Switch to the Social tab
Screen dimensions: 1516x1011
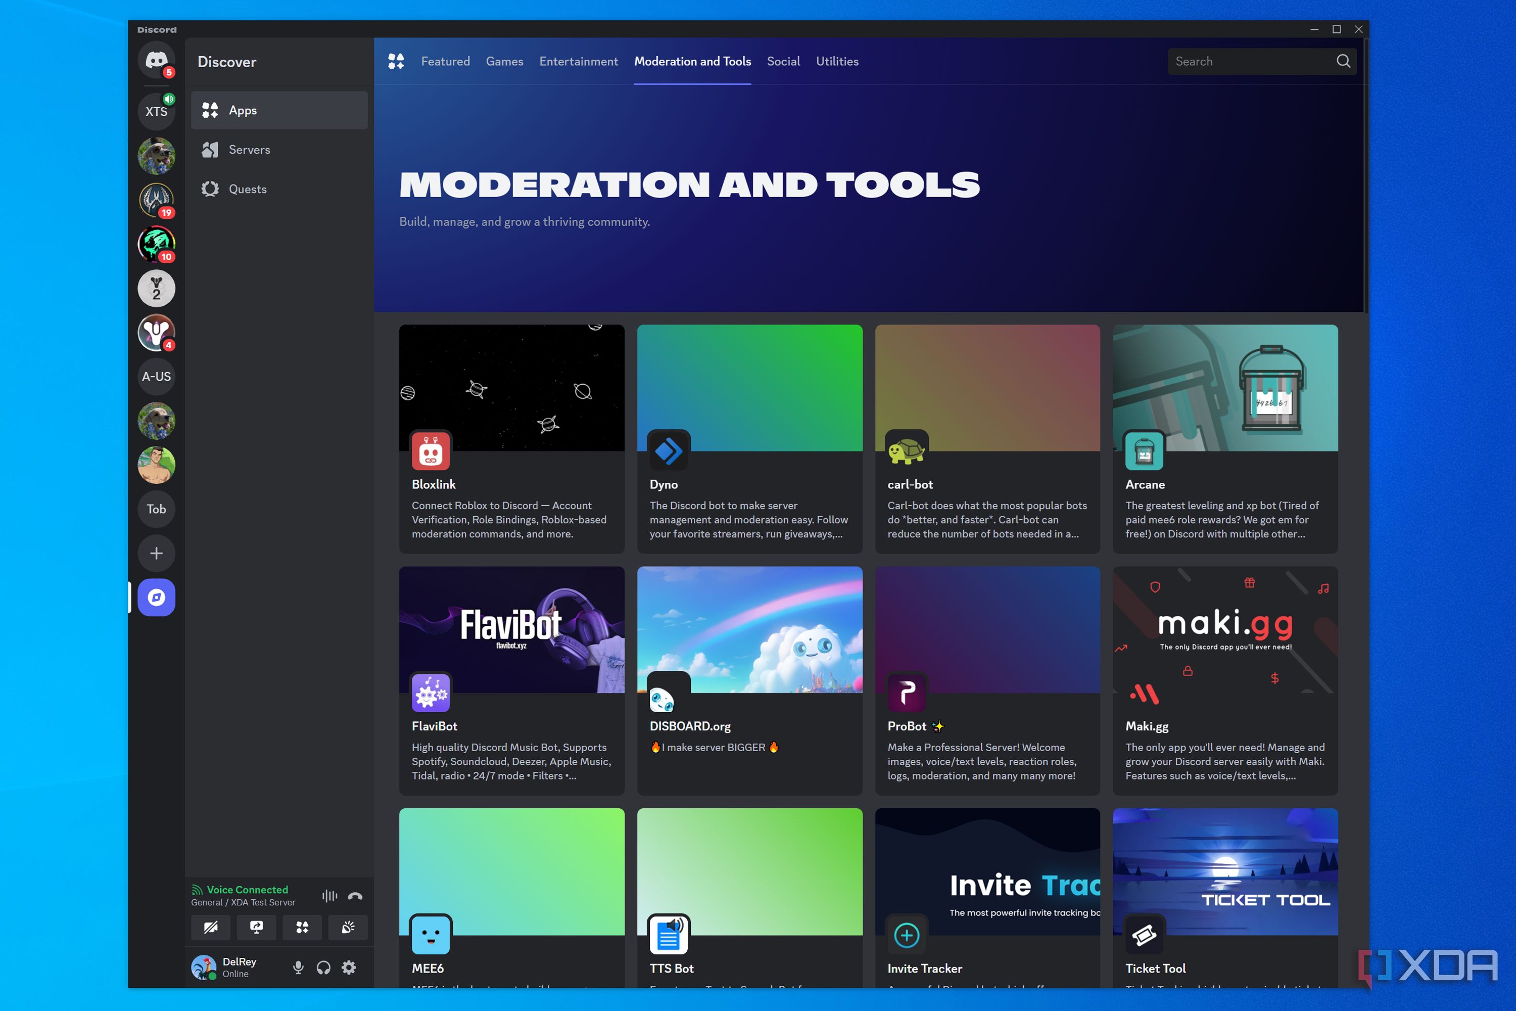click(783, 61)
